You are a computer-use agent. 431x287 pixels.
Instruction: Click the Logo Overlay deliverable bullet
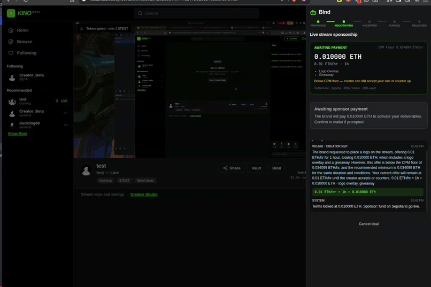(329, 71)
